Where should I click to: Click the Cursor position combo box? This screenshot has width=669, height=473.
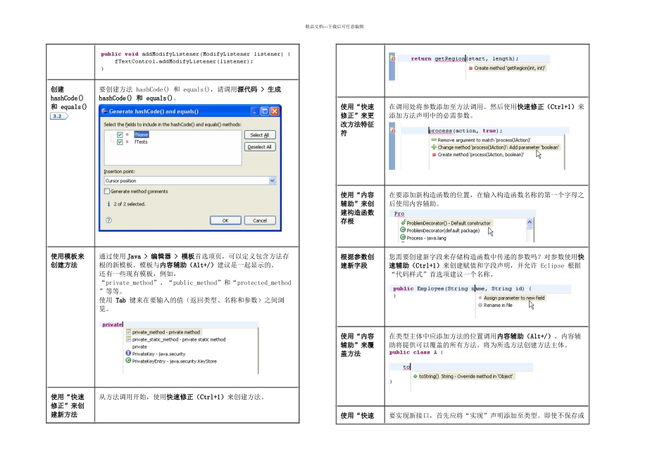[x=190, y=181]
